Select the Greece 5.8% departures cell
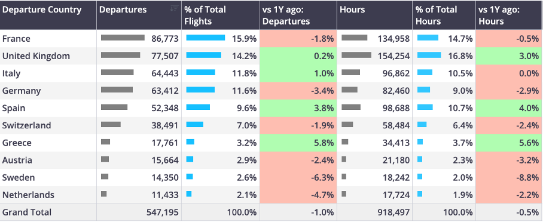This screenshot has width=543, height=222. (x=298, y=143)
